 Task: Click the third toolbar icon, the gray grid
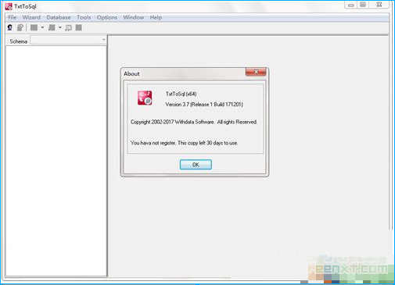(34, 27)
